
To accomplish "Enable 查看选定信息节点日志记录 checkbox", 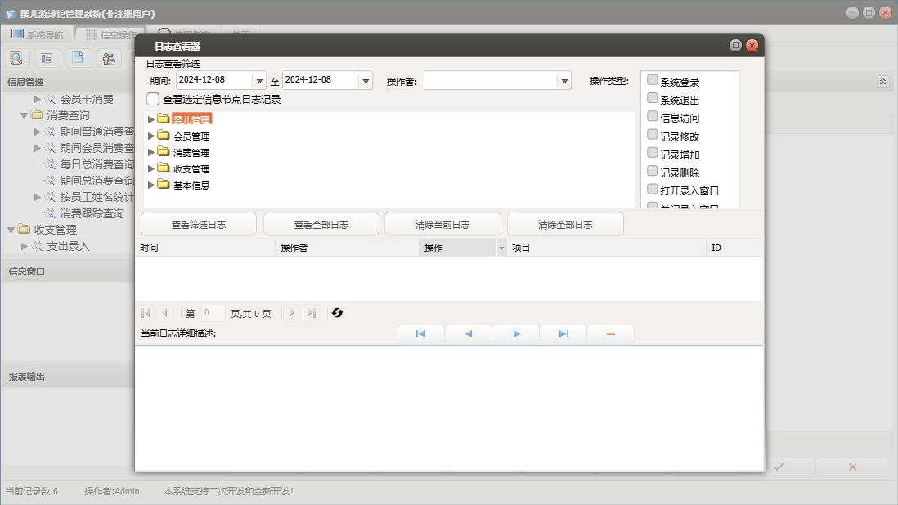I will 153,99.
